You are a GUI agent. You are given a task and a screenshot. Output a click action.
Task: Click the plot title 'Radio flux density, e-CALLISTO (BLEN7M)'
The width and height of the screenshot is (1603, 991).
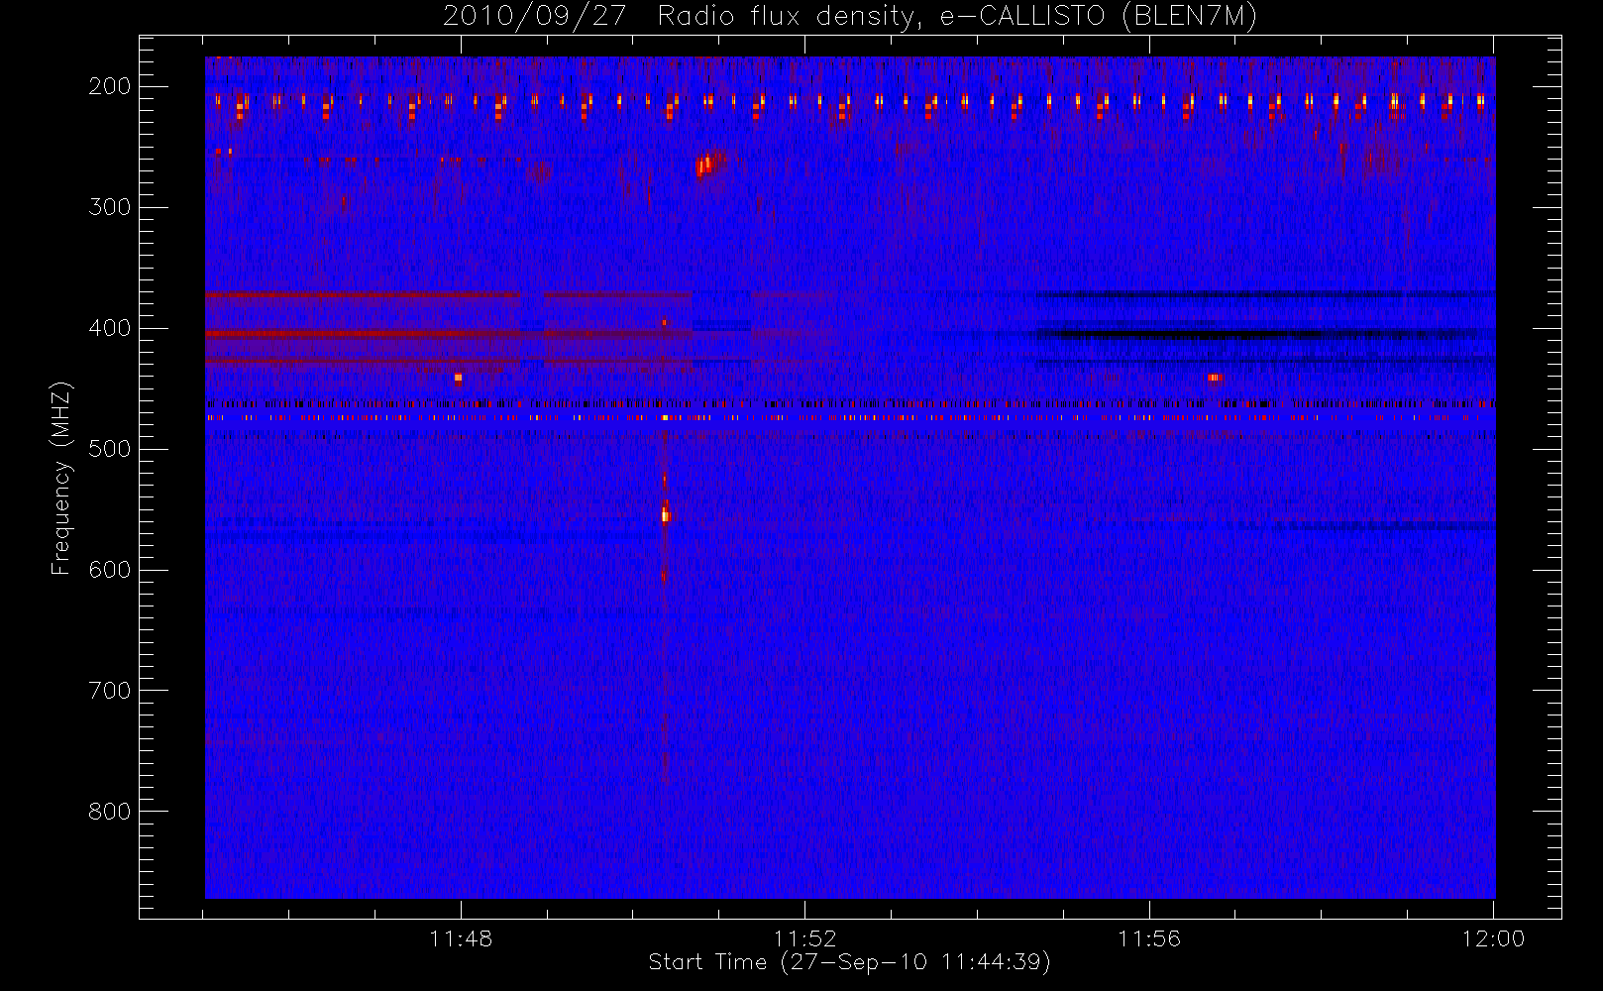tap(958, 17)
